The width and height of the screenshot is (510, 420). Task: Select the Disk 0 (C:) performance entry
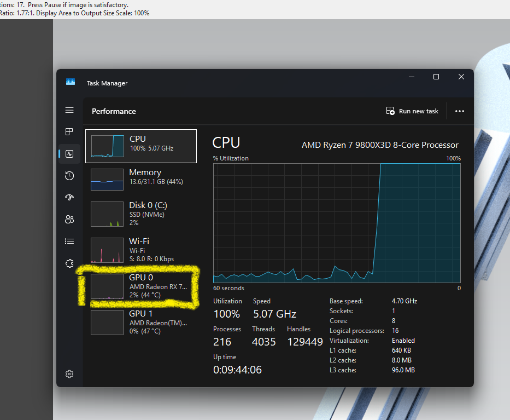point(141,214)
